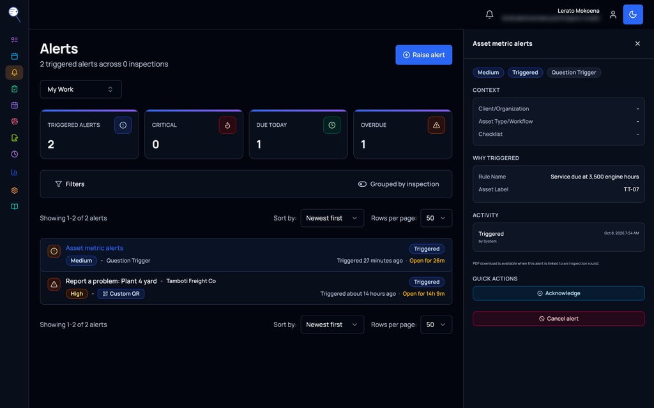This screenshot has height=408, width=654.
Task: Click the Medium badge in the alert list
Action: [81, 261]
